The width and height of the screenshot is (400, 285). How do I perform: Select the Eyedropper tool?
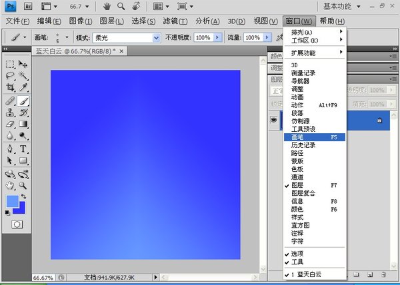(23, 87)
